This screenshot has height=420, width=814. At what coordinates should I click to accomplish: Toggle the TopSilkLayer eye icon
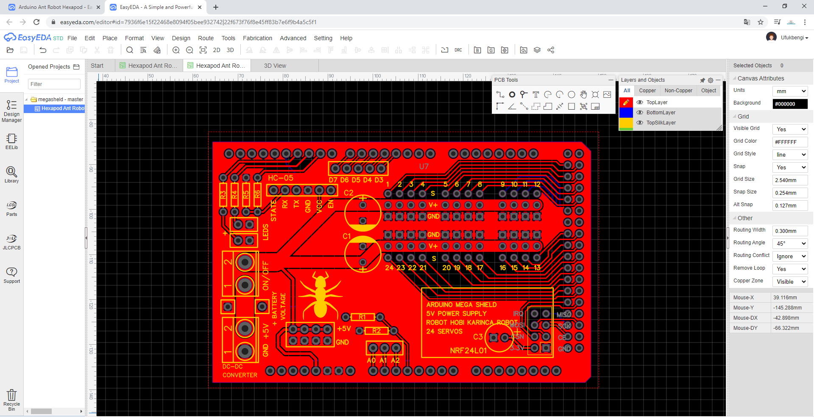tap(640, 123)
